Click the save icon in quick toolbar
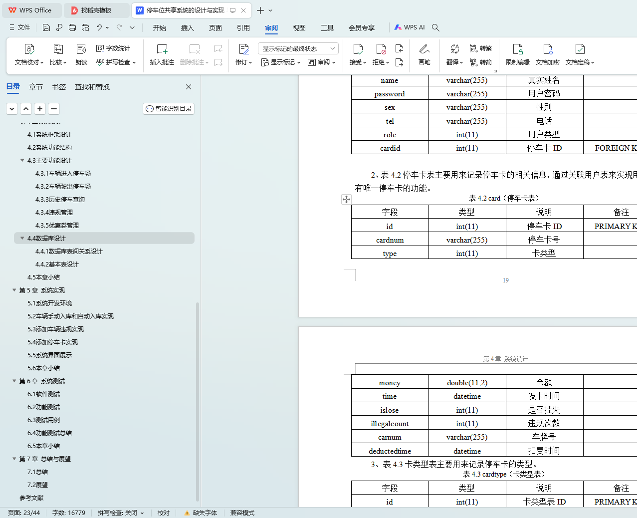Viewport: 637px width, 518px height. pyautogui.click(x=46, y=27)
